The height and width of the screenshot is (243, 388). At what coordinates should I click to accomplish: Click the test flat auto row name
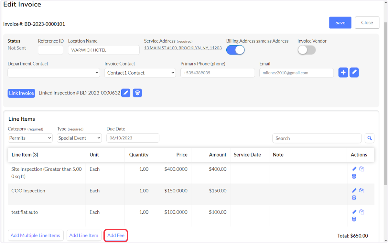(25, 212)
